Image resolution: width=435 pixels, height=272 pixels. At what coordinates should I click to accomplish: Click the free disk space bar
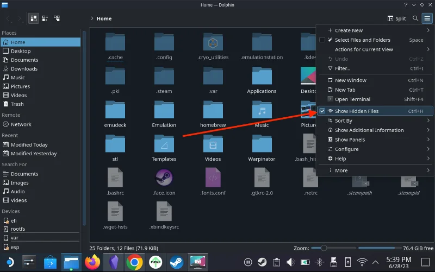(380, 248)
